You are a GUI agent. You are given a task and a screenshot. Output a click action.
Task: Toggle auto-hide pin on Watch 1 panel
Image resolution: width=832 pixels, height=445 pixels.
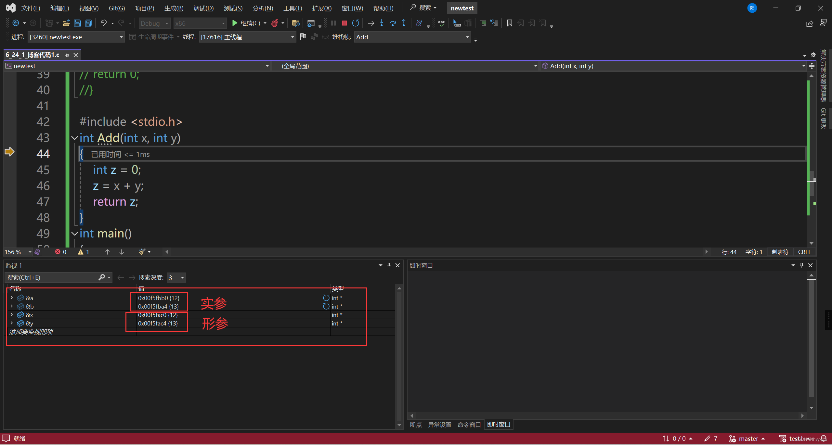coord(389,265)
